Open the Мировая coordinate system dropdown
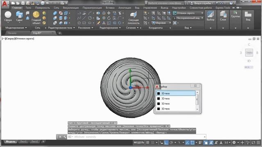 161,23
